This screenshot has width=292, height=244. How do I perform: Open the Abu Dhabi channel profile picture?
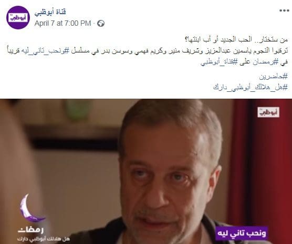[18, 17]
